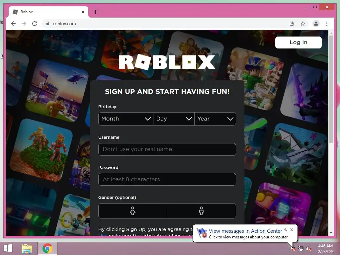Open the Chrome three-dot menu
Image resolution: width=340 pixels, height=255 pixels.
(x=327, y=24)
